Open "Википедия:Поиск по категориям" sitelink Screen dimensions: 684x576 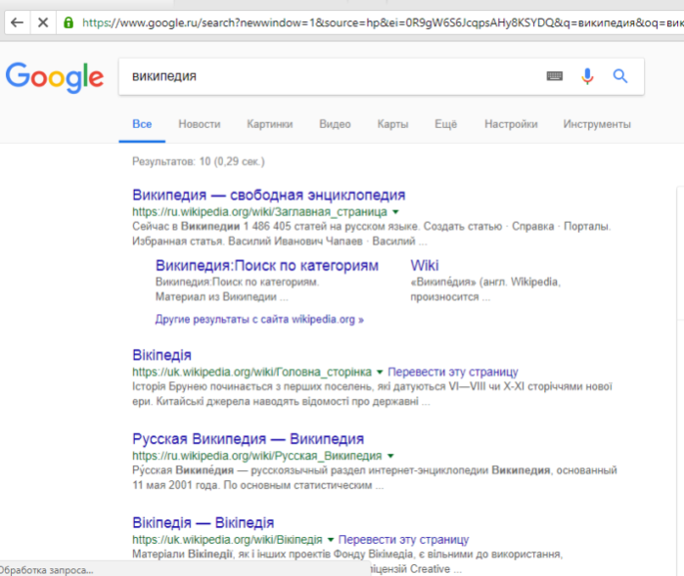(x=267, y=266)
